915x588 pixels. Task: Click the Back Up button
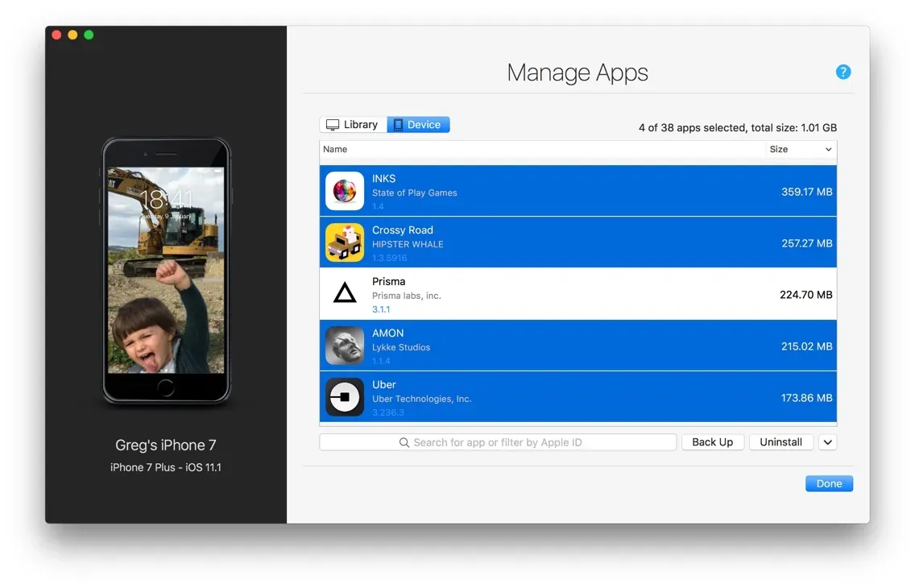click(712, 441)
